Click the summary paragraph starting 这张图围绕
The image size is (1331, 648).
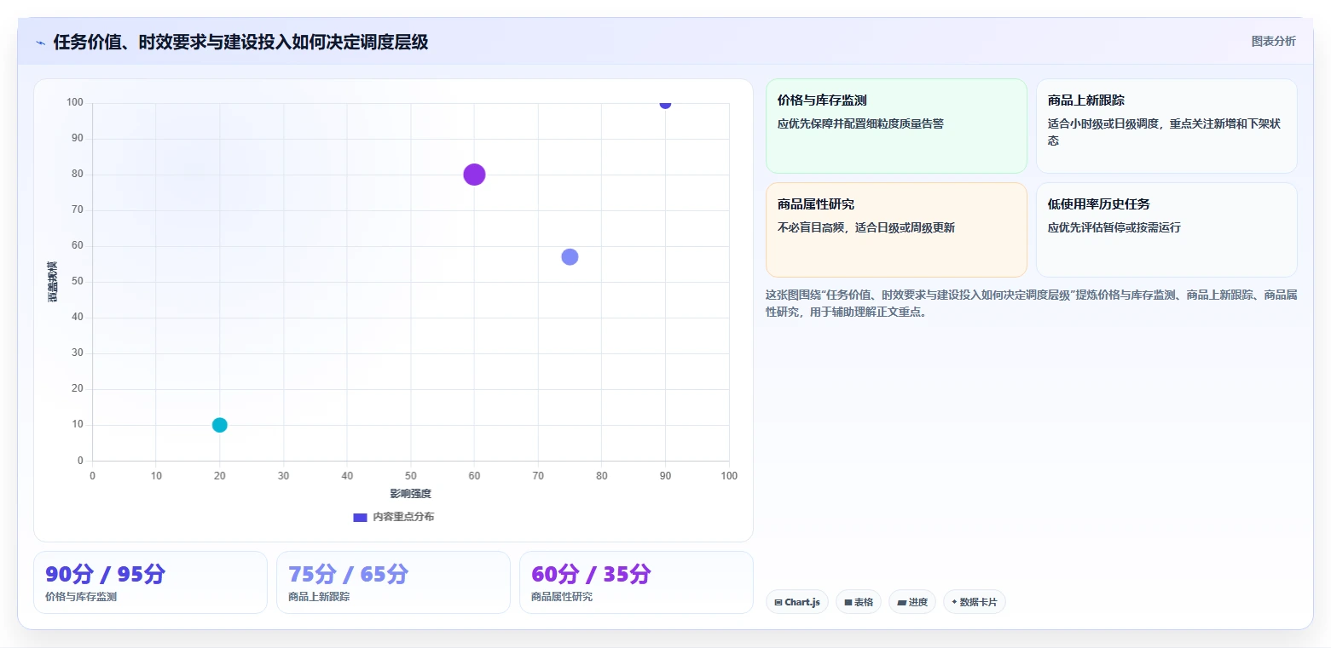coord(1031,303)
